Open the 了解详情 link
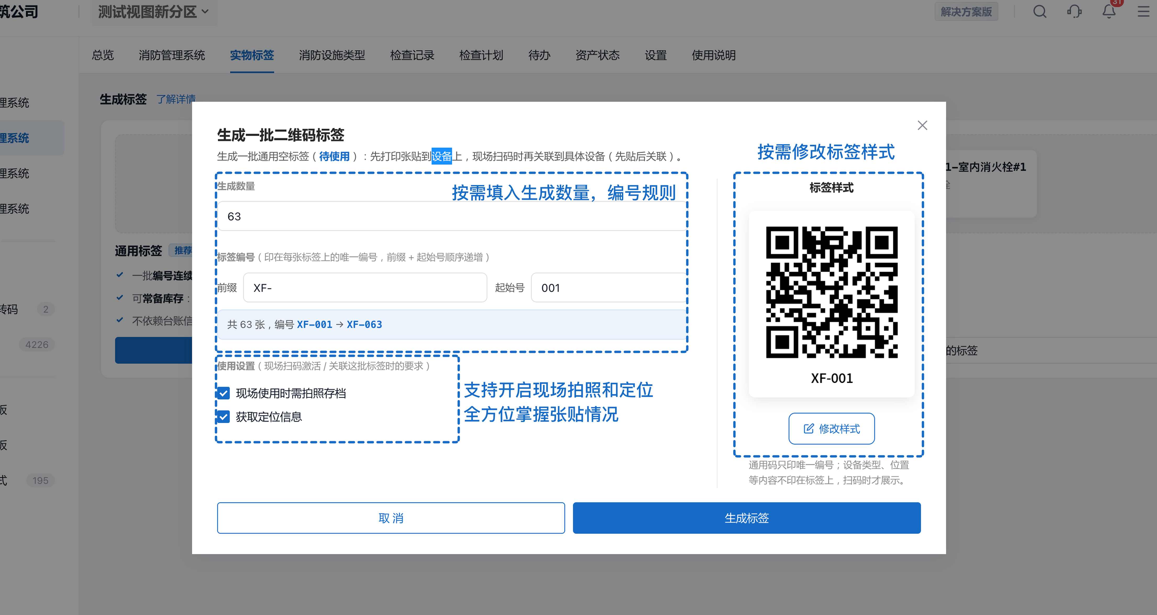The height and width of the screenshot is (615, 1157). click(176, 99)
